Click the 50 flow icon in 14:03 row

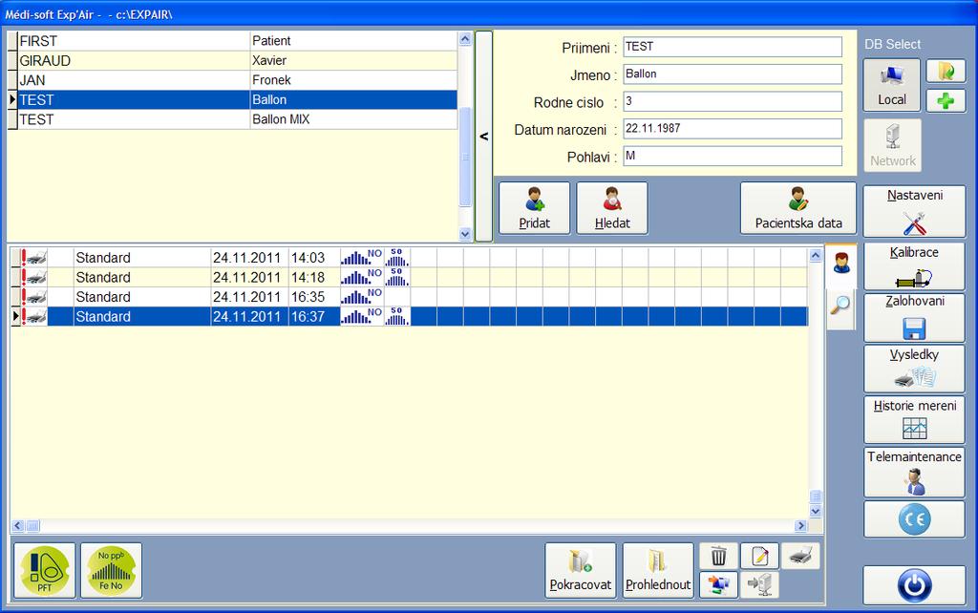[396, 258]
